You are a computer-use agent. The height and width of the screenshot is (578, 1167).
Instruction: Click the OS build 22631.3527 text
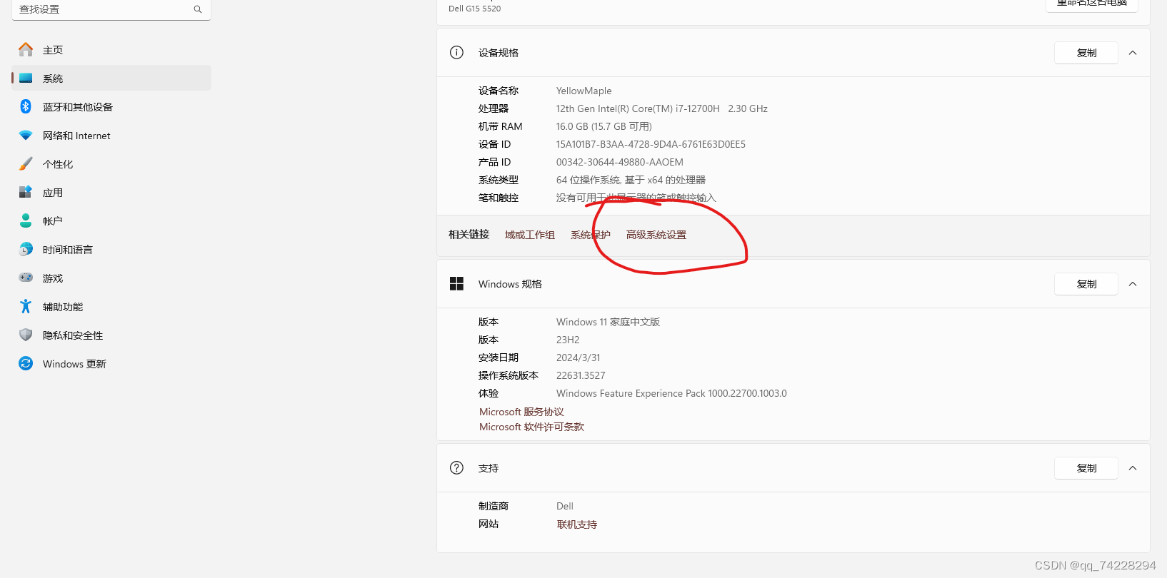[581, 375]
